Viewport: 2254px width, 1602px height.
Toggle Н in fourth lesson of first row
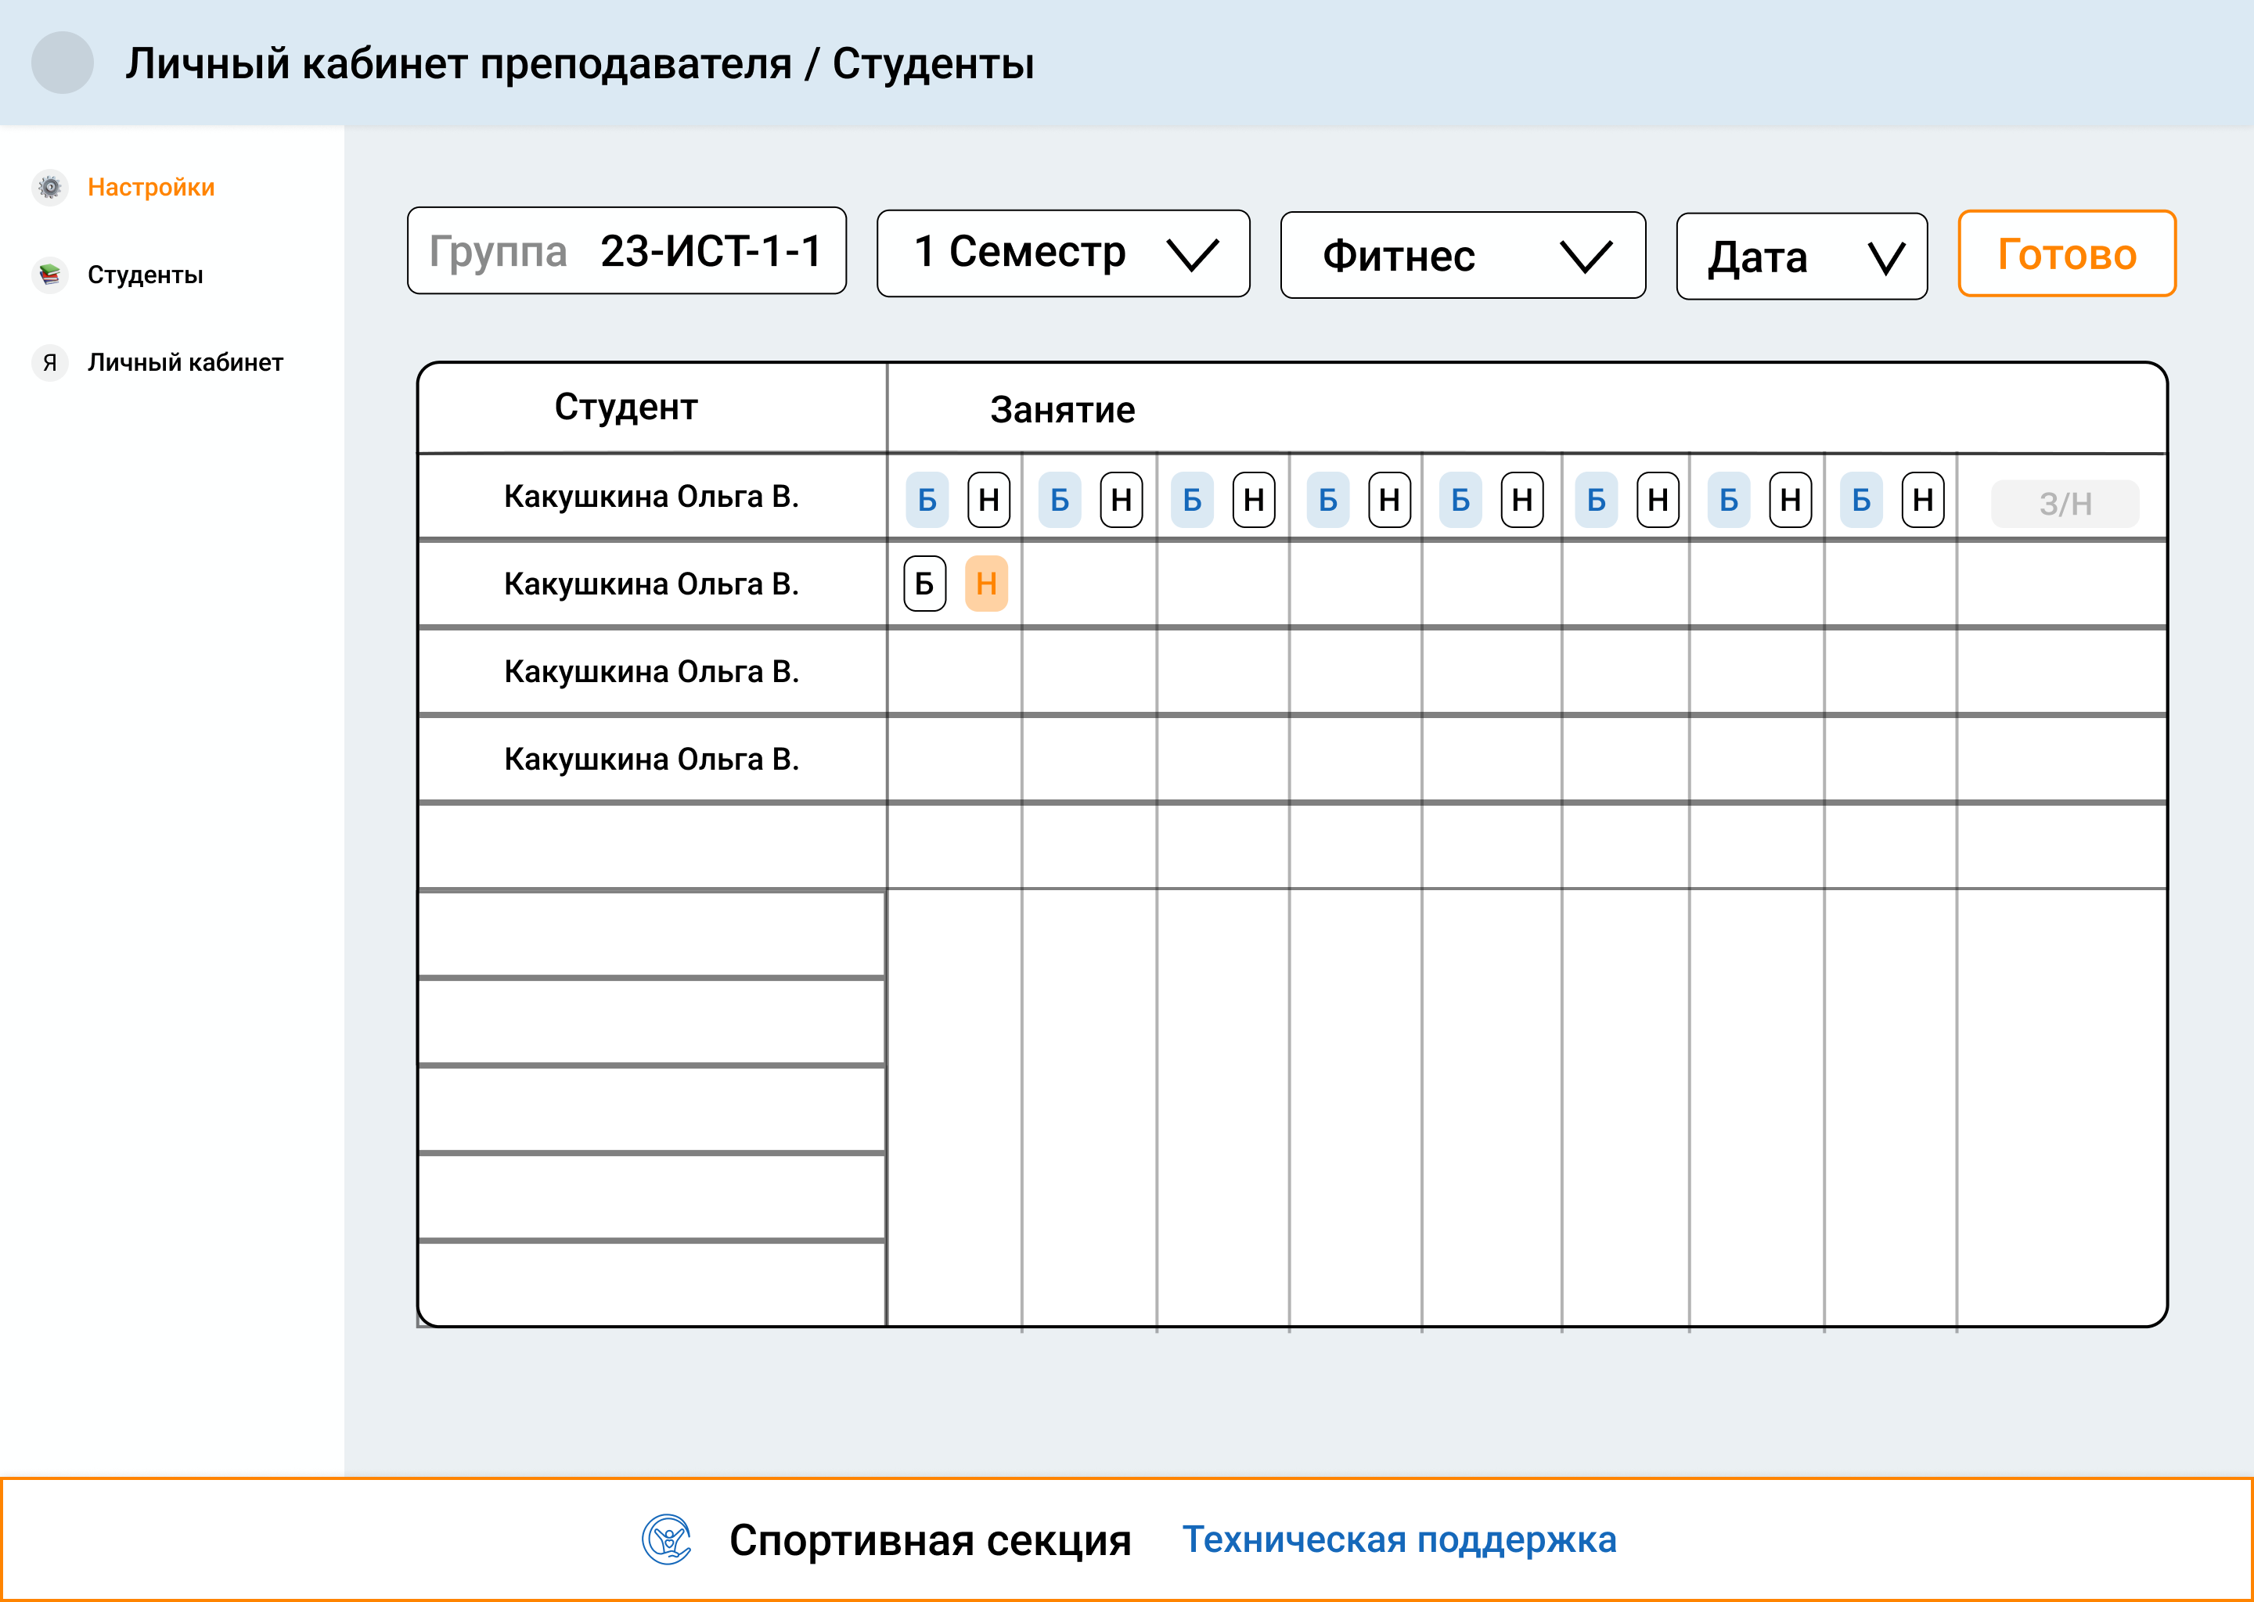coord(1389,500)
